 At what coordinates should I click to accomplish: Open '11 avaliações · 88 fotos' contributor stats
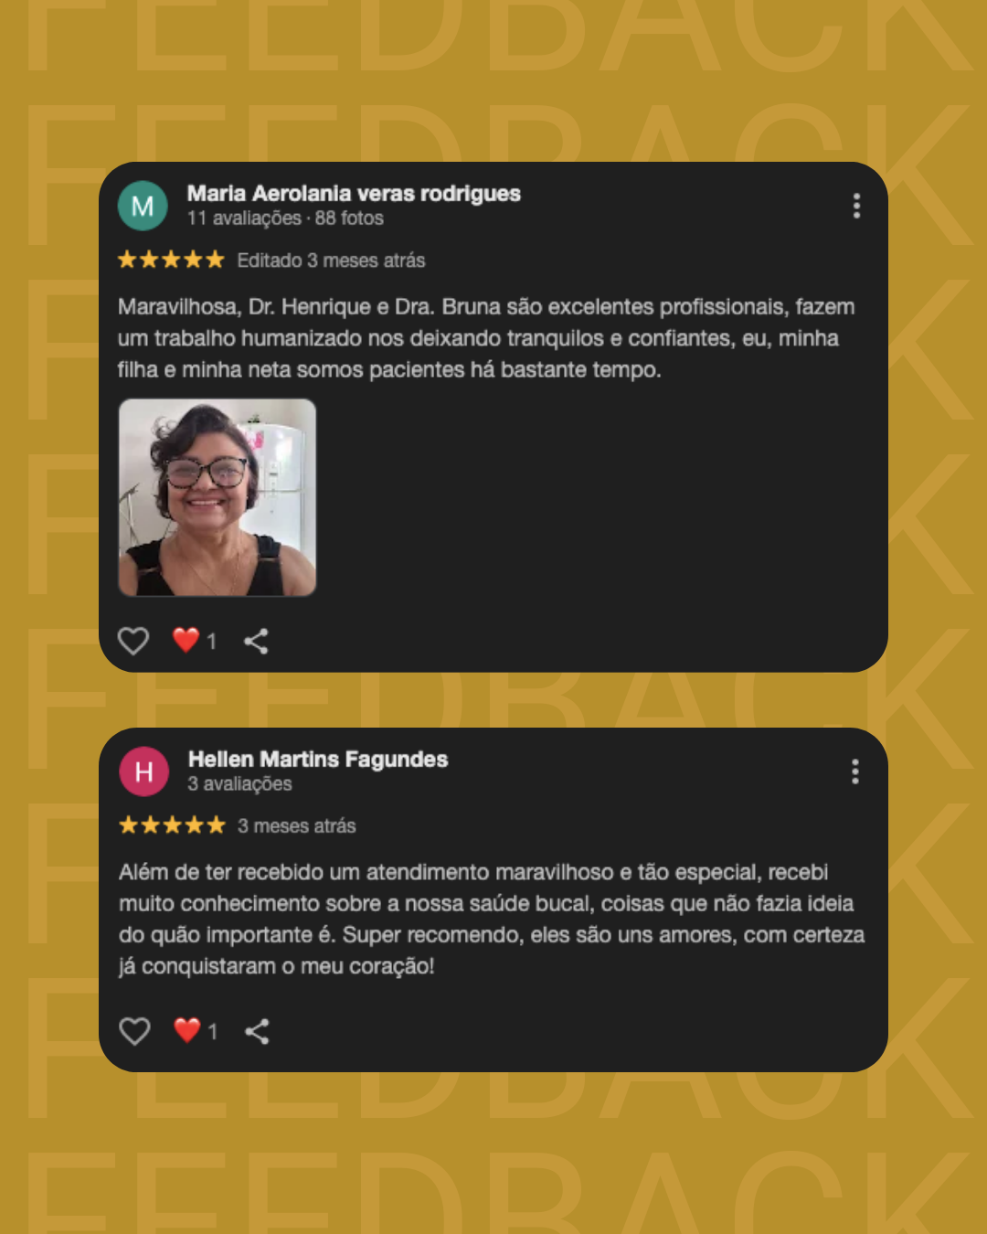[285, 218]
